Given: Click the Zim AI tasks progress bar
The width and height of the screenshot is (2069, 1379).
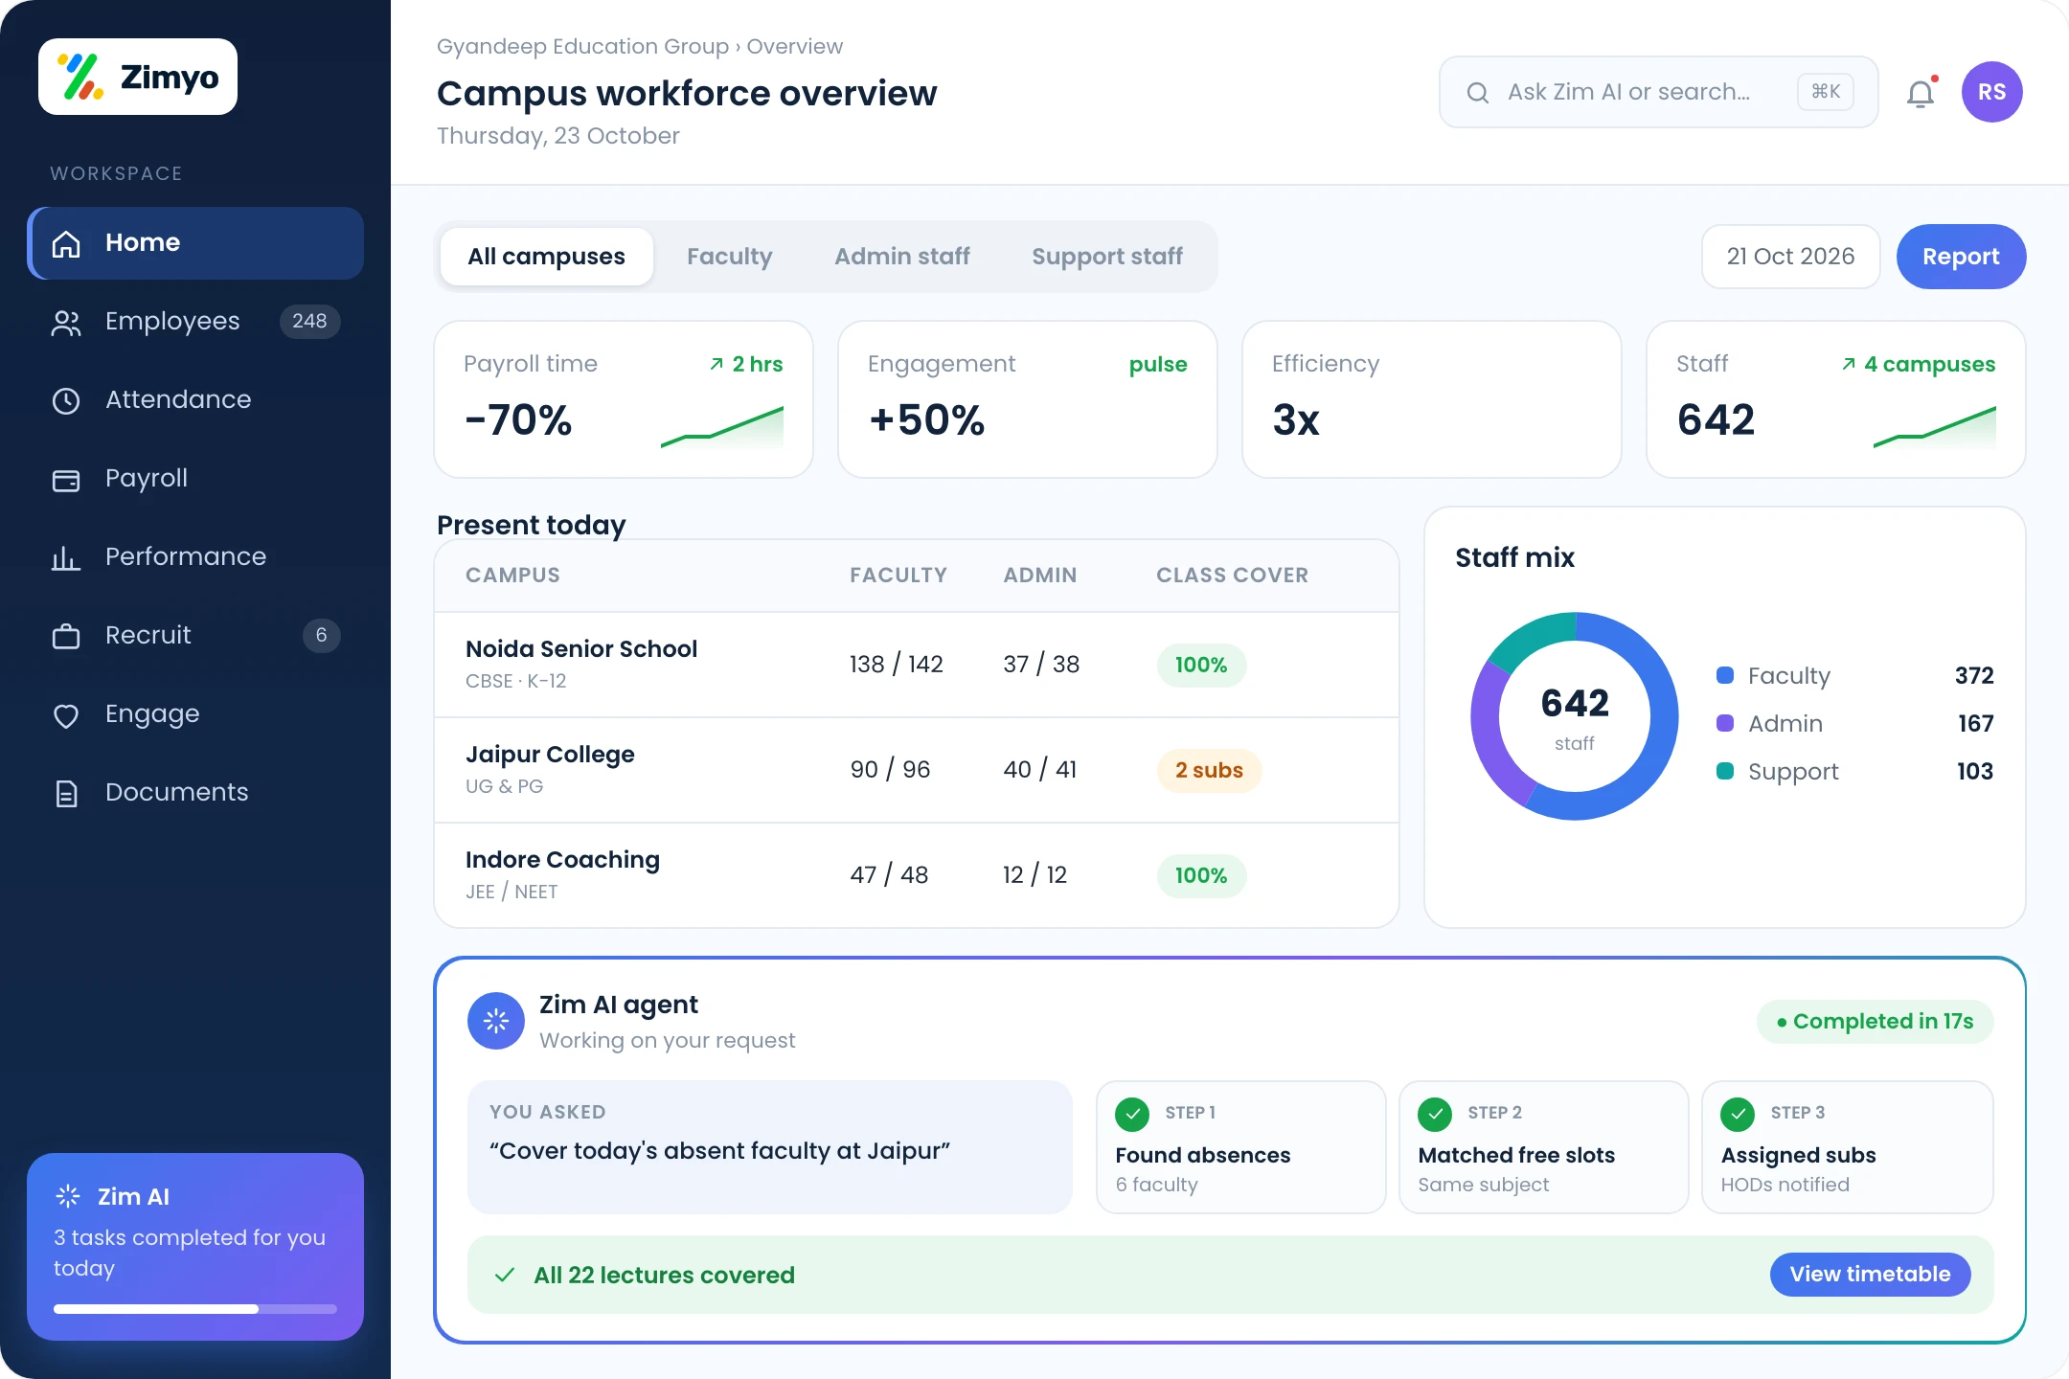Looking at the screenshot, I should tap(195, 1309).
